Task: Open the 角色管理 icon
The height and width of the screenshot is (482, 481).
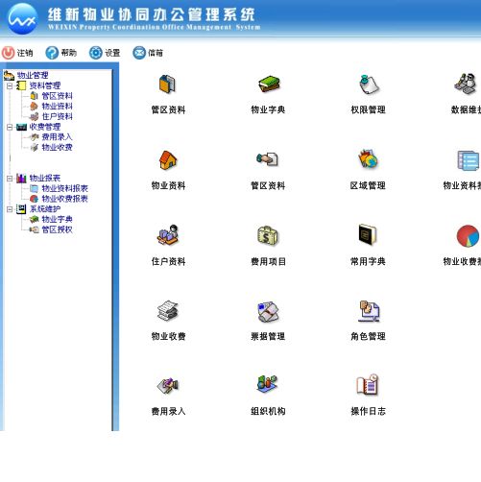Action: tap(369, 311)
